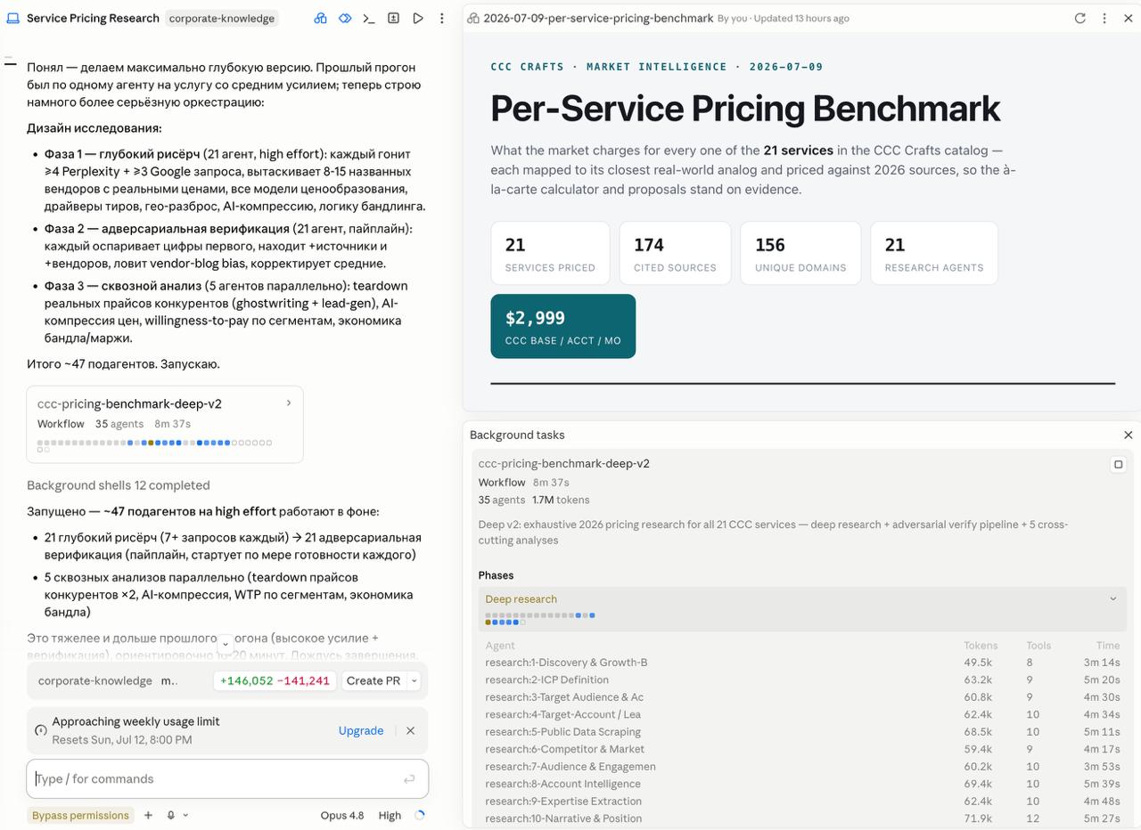This screenshot has height=830, width=1141.
Task: Select the research:10-Narrative & Position row
Action: [802, 818]
